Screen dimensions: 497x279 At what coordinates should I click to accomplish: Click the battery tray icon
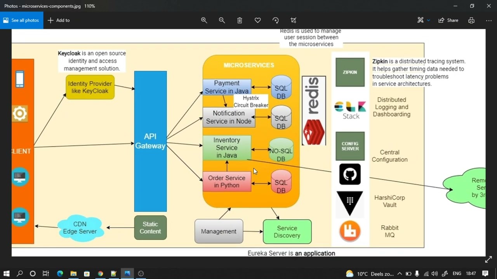pos(408,274)
